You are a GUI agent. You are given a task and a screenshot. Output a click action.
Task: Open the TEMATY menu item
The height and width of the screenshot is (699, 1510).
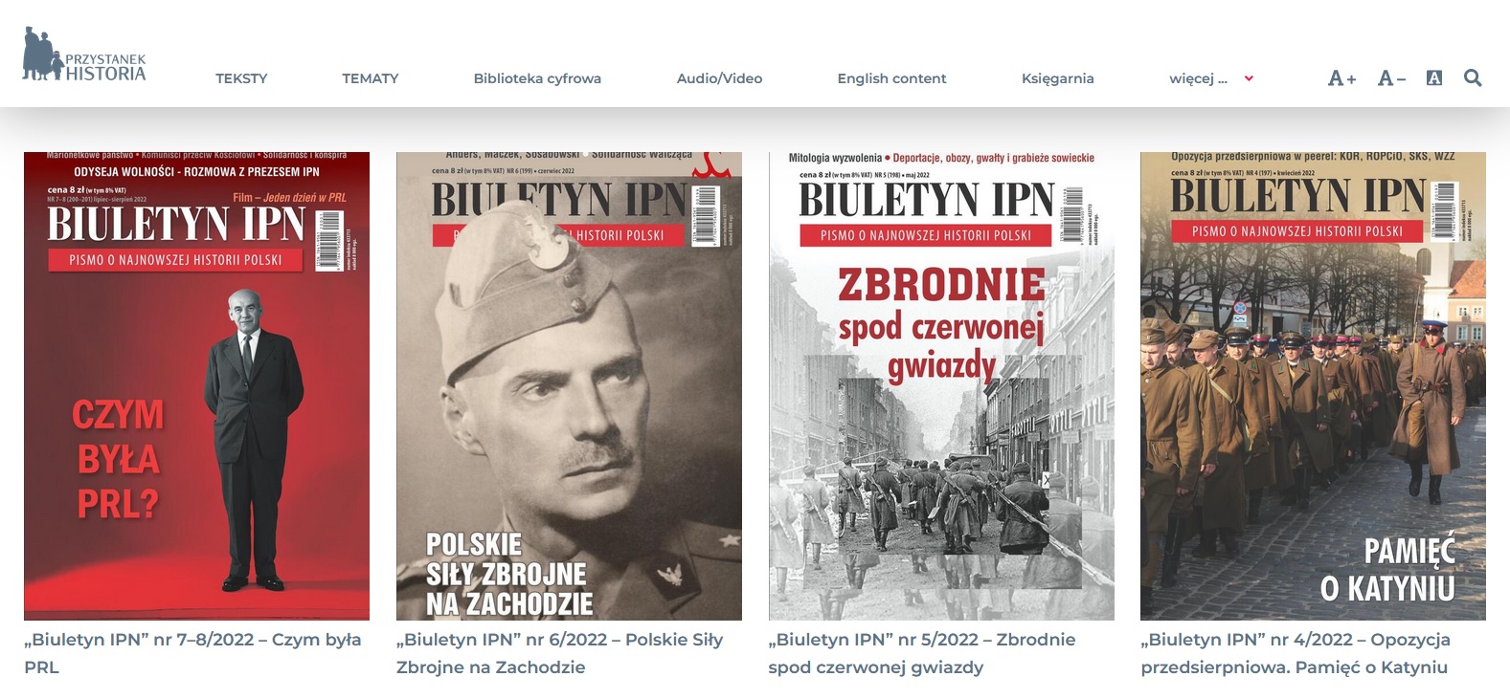click(x=371, y=78)
